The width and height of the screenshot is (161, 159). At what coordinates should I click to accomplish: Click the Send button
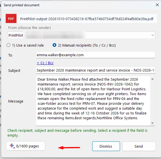139,146
